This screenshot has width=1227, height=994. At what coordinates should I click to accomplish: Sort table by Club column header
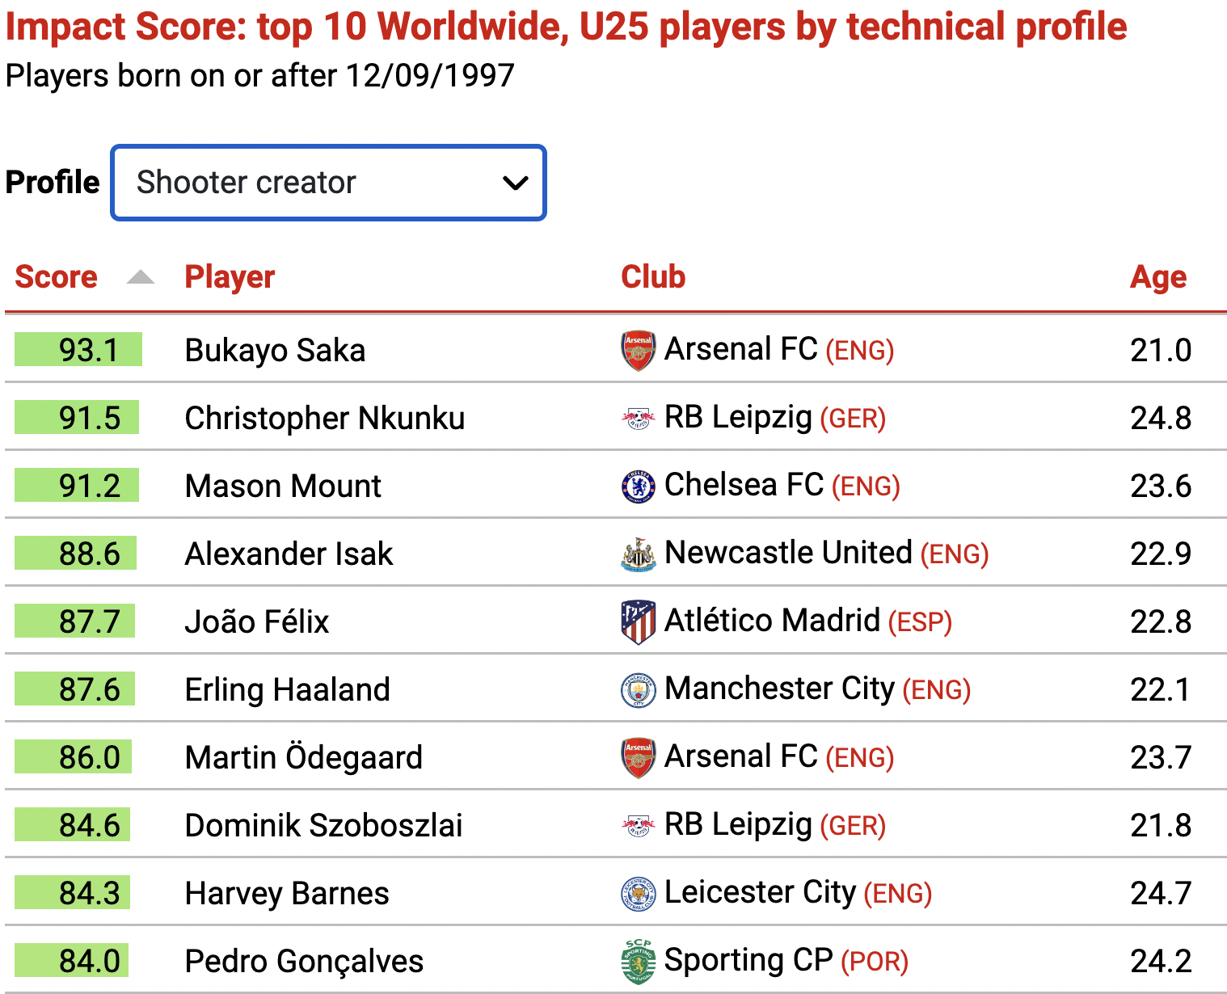point(653,277)
